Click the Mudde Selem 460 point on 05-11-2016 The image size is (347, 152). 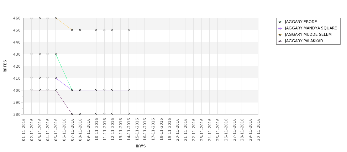coord(56,18)
